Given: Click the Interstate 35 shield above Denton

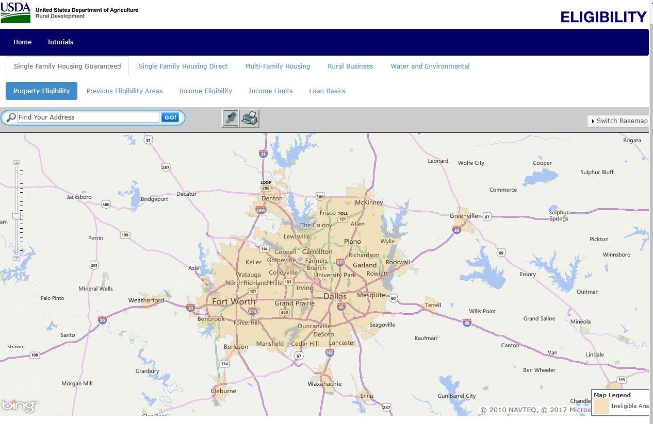Looking at the screenshot, I should 264,154.
